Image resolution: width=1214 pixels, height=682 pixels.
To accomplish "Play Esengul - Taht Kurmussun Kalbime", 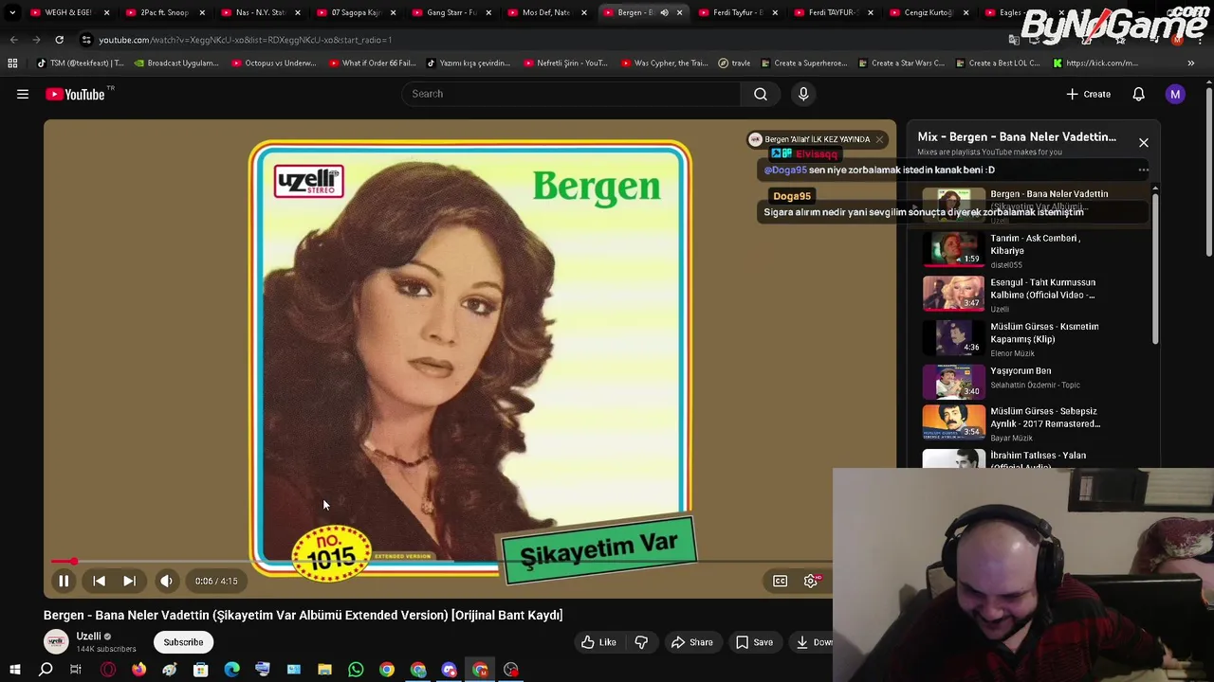I will [1034, 295].
